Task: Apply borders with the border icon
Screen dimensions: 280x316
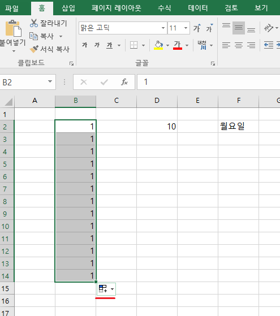Action: 133,45
